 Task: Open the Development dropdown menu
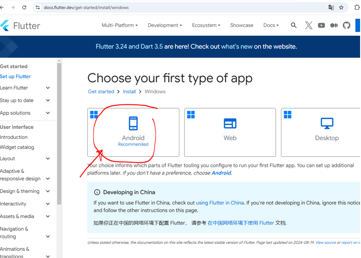pyautogui.click(x=165, y=26)
